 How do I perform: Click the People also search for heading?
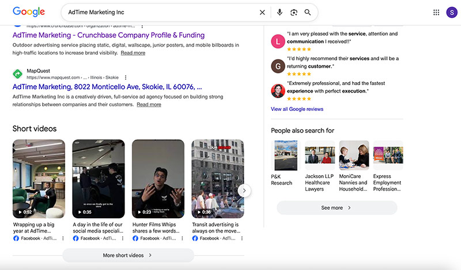[x=303, y=130]
